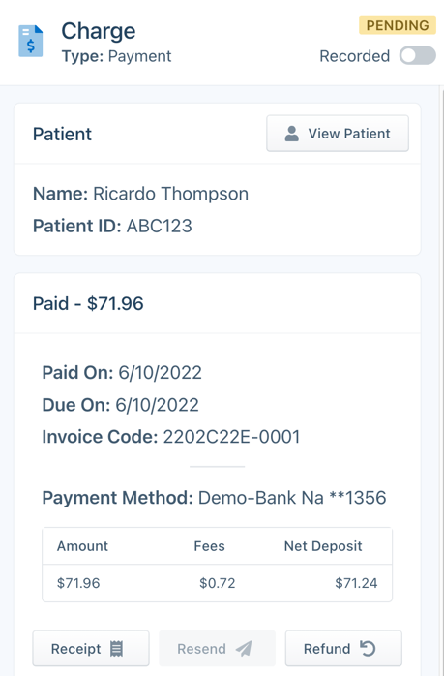
Task: Open patient profile via View Patient
Action: pos(338,134)
